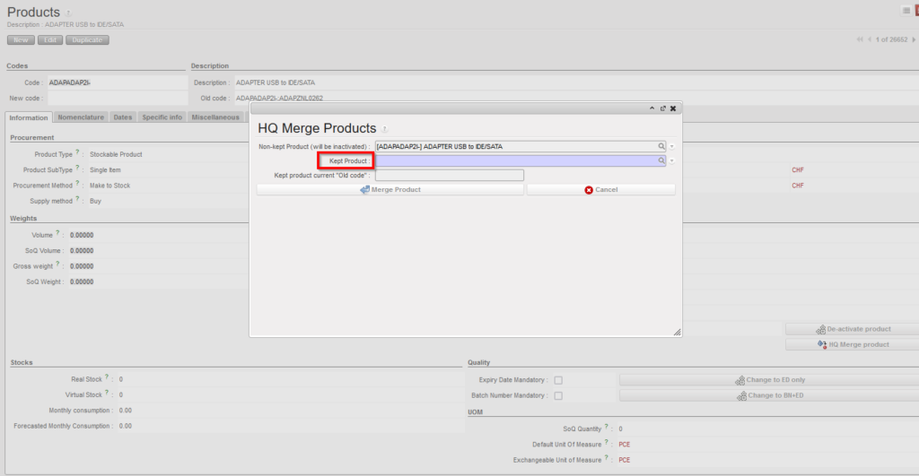Click search icon in Kept Product field
Screen dimensions: 919x476
(x=662, y=160)
